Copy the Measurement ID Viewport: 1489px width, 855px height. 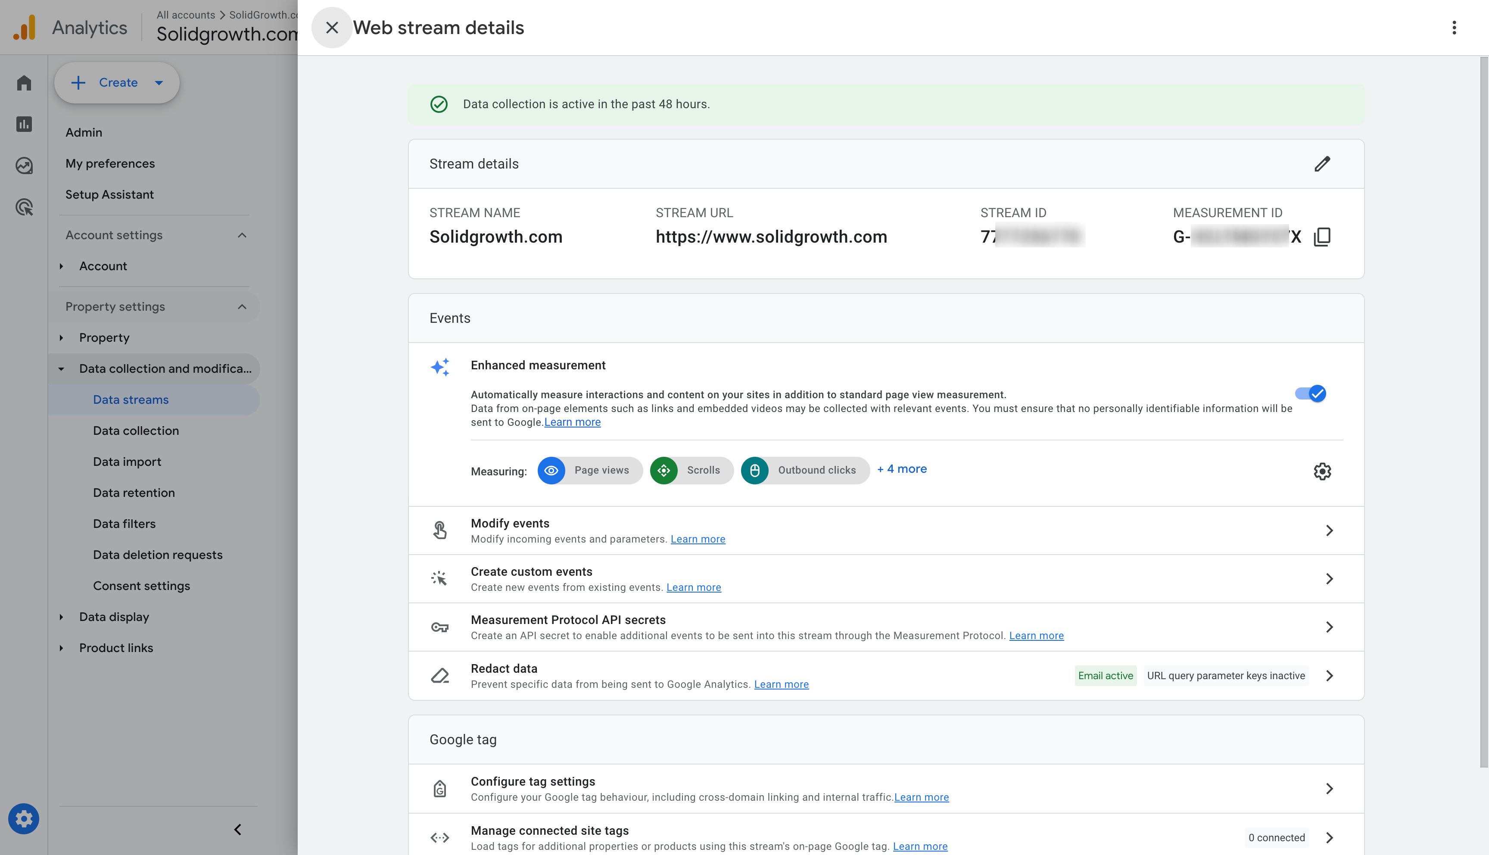1322,237
